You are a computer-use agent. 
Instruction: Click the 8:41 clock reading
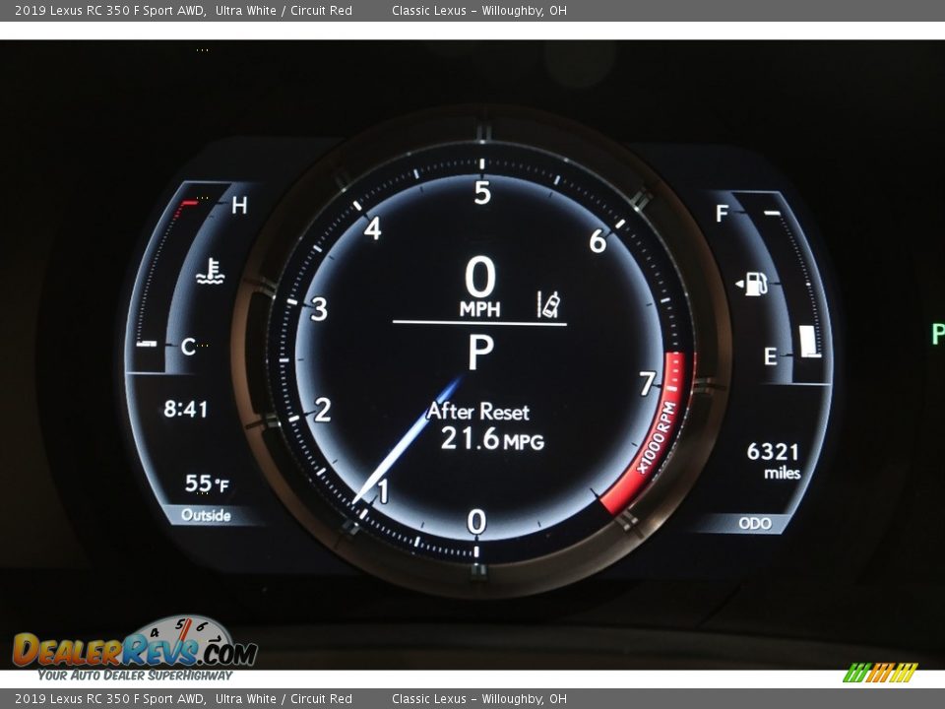click(x=186, y=410)
